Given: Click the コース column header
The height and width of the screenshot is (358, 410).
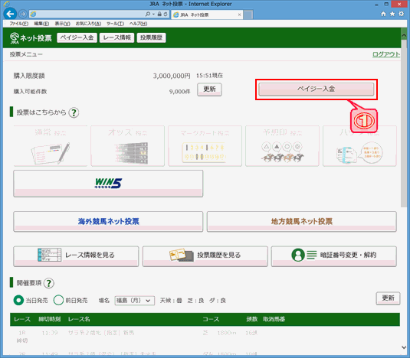Looking at the screenshot, I should click(x=211, y=319).
